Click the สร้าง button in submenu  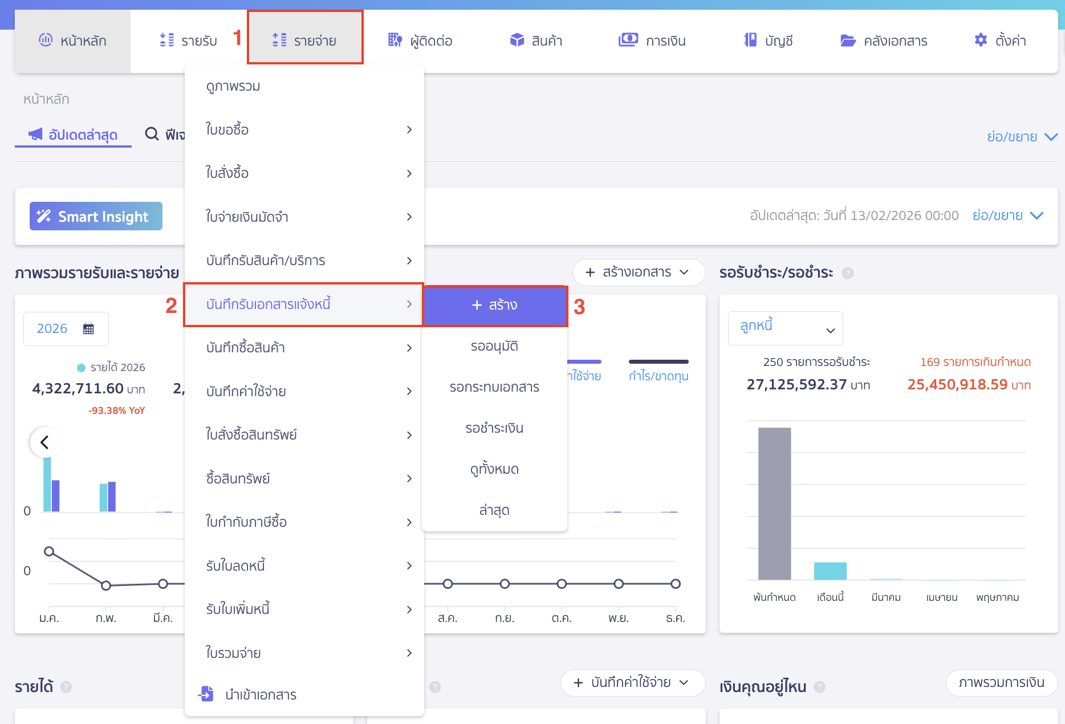tap(494, 305)
